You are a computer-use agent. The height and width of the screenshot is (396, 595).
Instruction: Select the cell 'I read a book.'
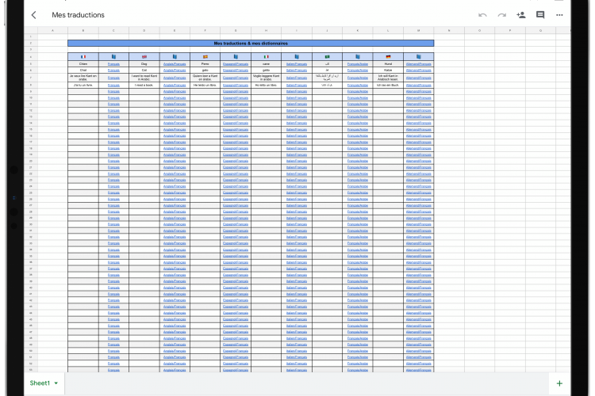[x=144, y=86]
